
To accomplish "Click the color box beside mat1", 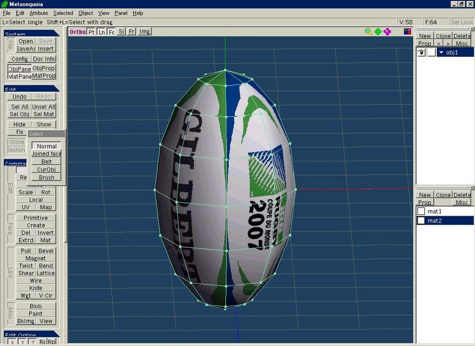I will click(421, 211).
